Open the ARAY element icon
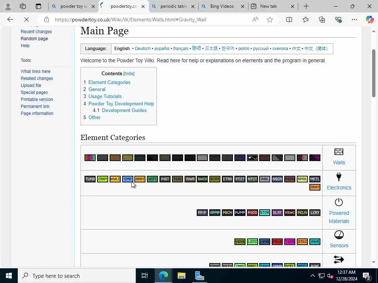The image size is (378, 283). pos(140,179)
